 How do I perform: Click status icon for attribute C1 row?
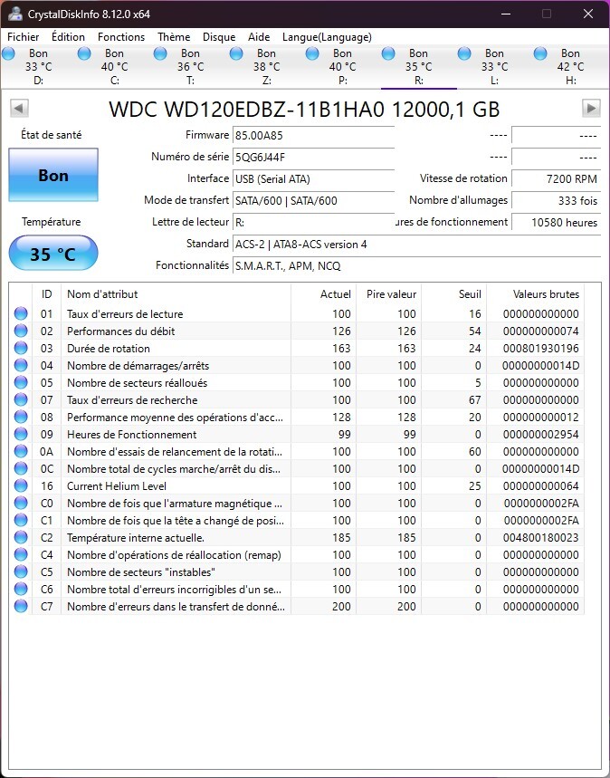(x=21, y=520)
